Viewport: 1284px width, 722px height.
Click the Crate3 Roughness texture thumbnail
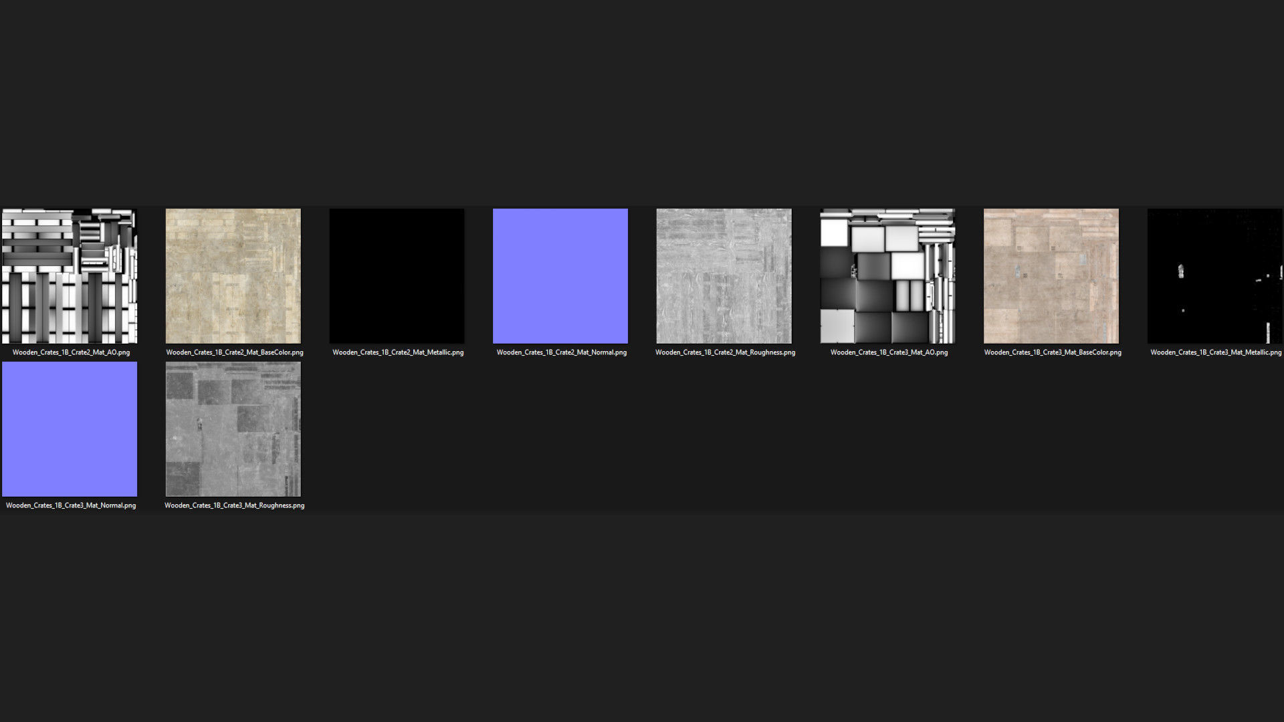pos(233,429)
